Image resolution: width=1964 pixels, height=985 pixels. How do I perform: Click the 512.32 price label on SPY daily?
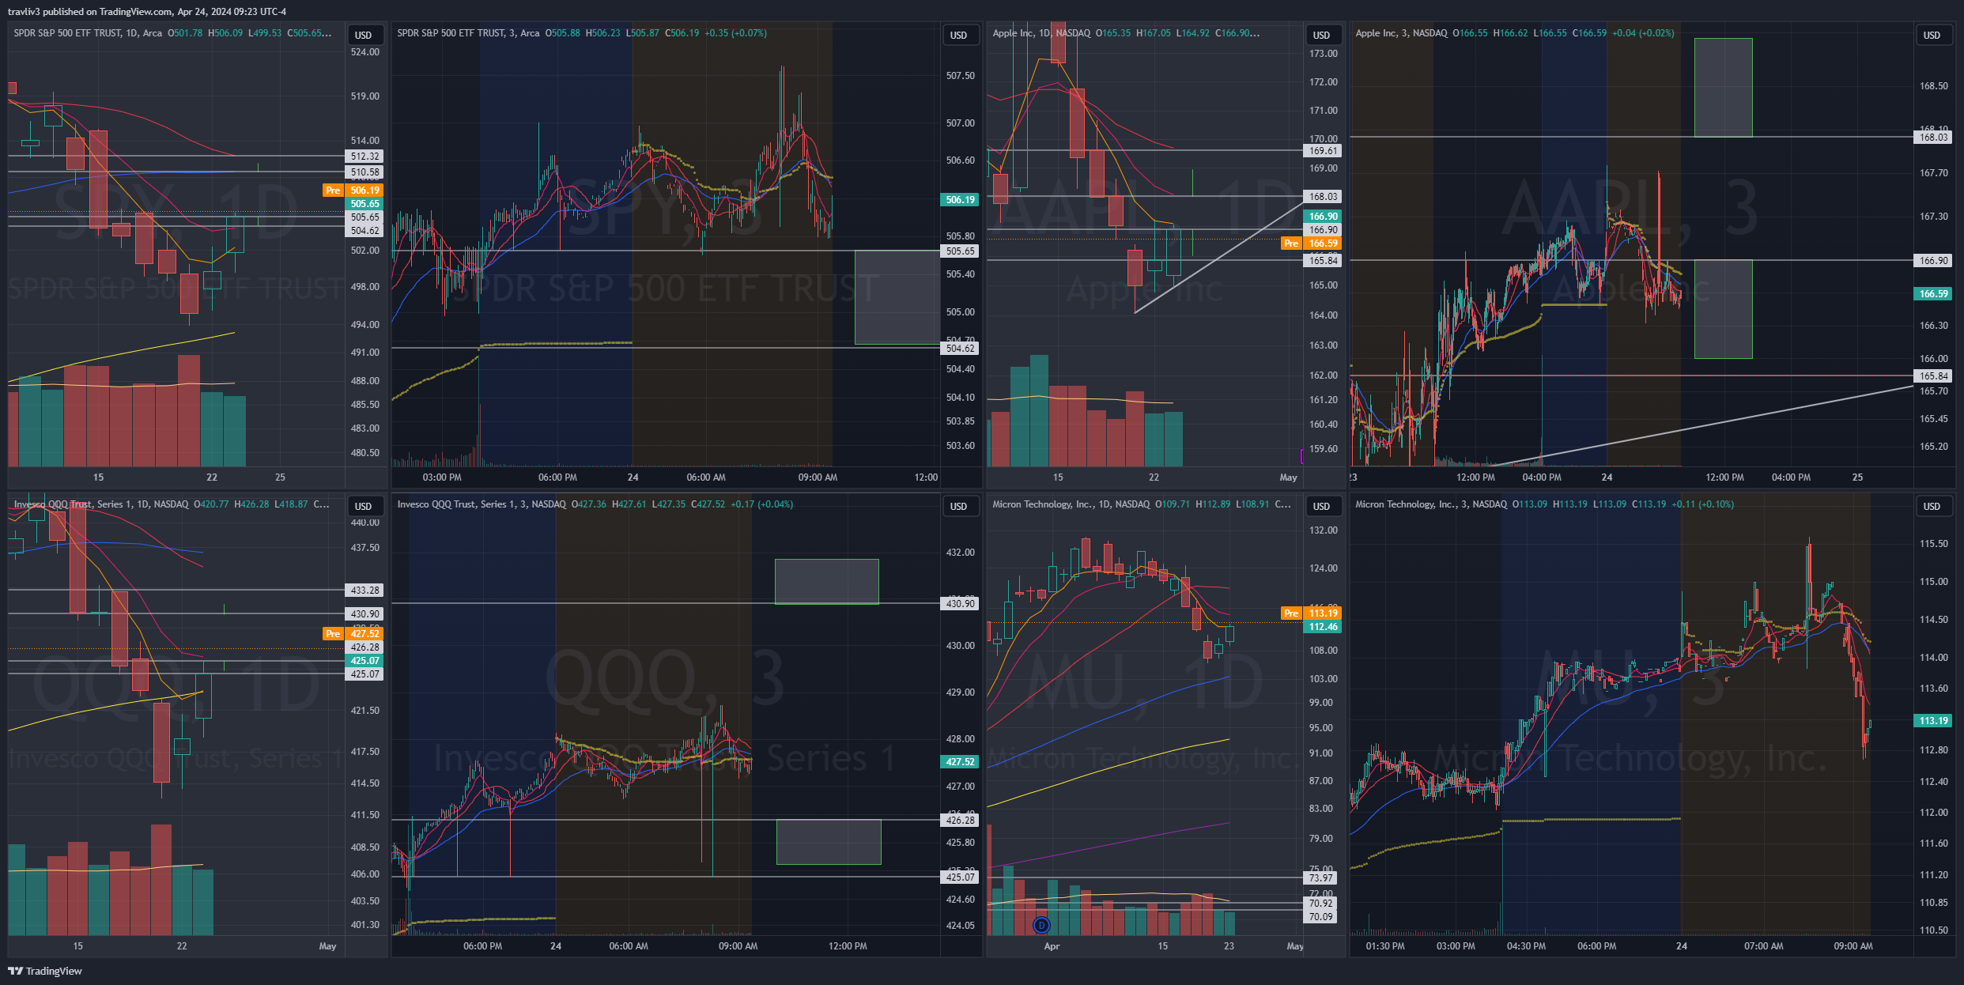[364, 157]
